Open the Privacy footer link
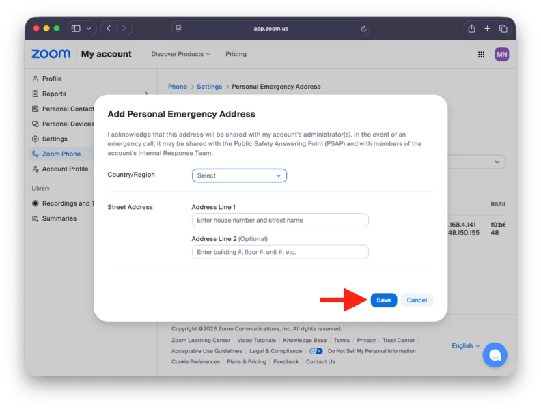Image resolution: width=541 pixels, height=409 pixels. tap(366, 340)
